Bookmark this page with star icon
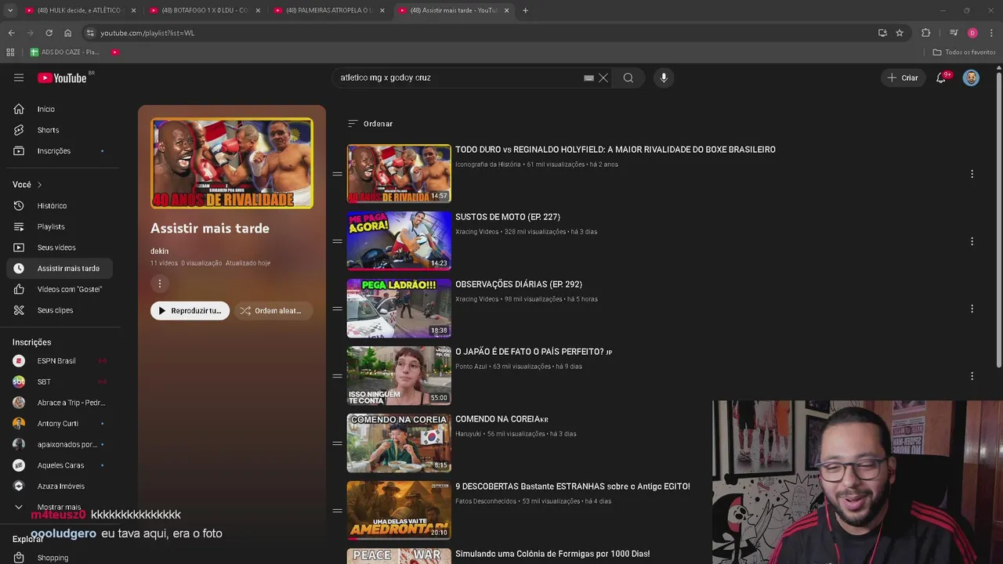 pos(900,33)
